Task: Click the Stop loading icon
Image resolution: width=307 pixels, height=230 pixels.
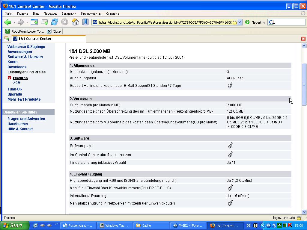Action: pyautogui.click(x=65, y=22)
